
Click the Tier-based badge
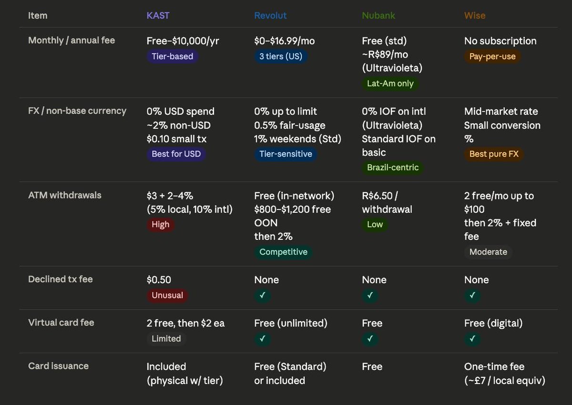173,56
